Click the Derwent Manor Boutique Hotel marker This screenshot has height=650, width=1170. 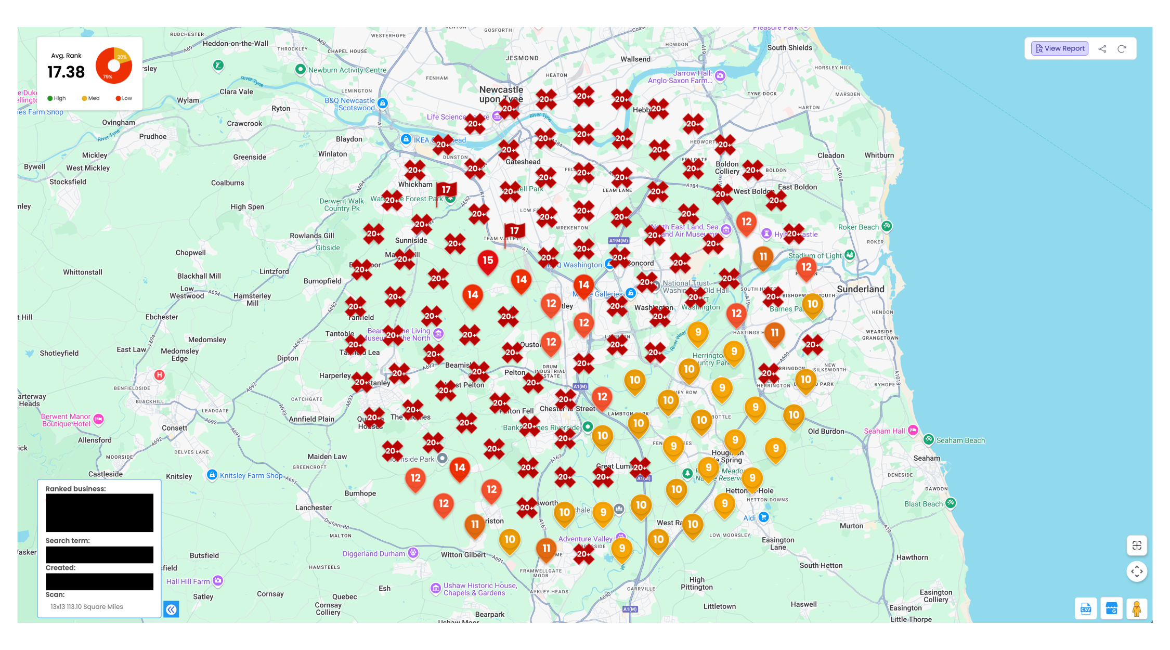point(98,419)
